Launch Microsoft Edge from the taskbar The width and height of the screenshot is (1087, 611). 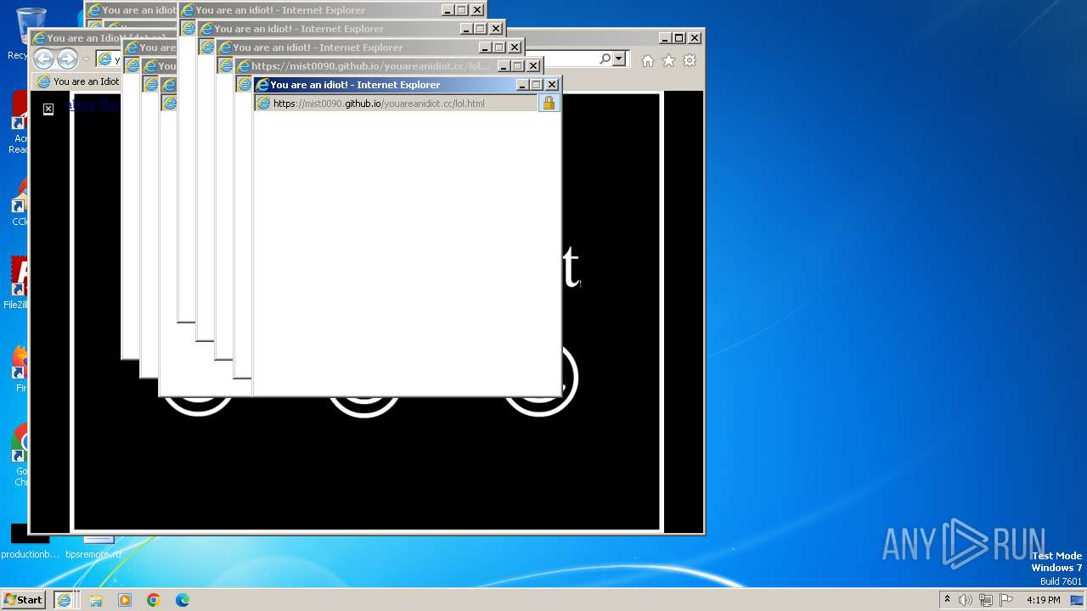tap(183, 600)
